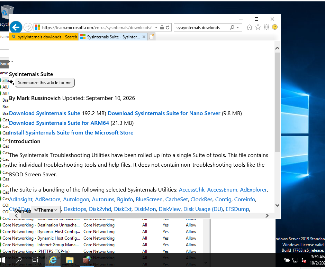Open a new blank tab
Viewport: 325px width, 269px height.
(151, 37)
